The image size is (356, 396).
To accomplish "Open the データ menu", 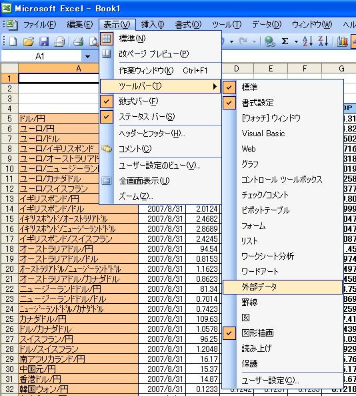I will point(267,25).
